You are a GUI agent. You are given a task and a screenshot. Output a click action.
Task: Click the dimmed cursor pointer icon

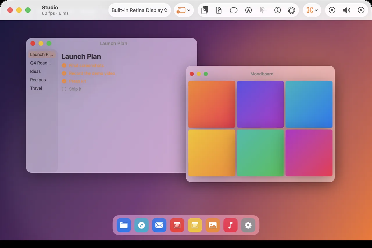[x=263, y=10]
